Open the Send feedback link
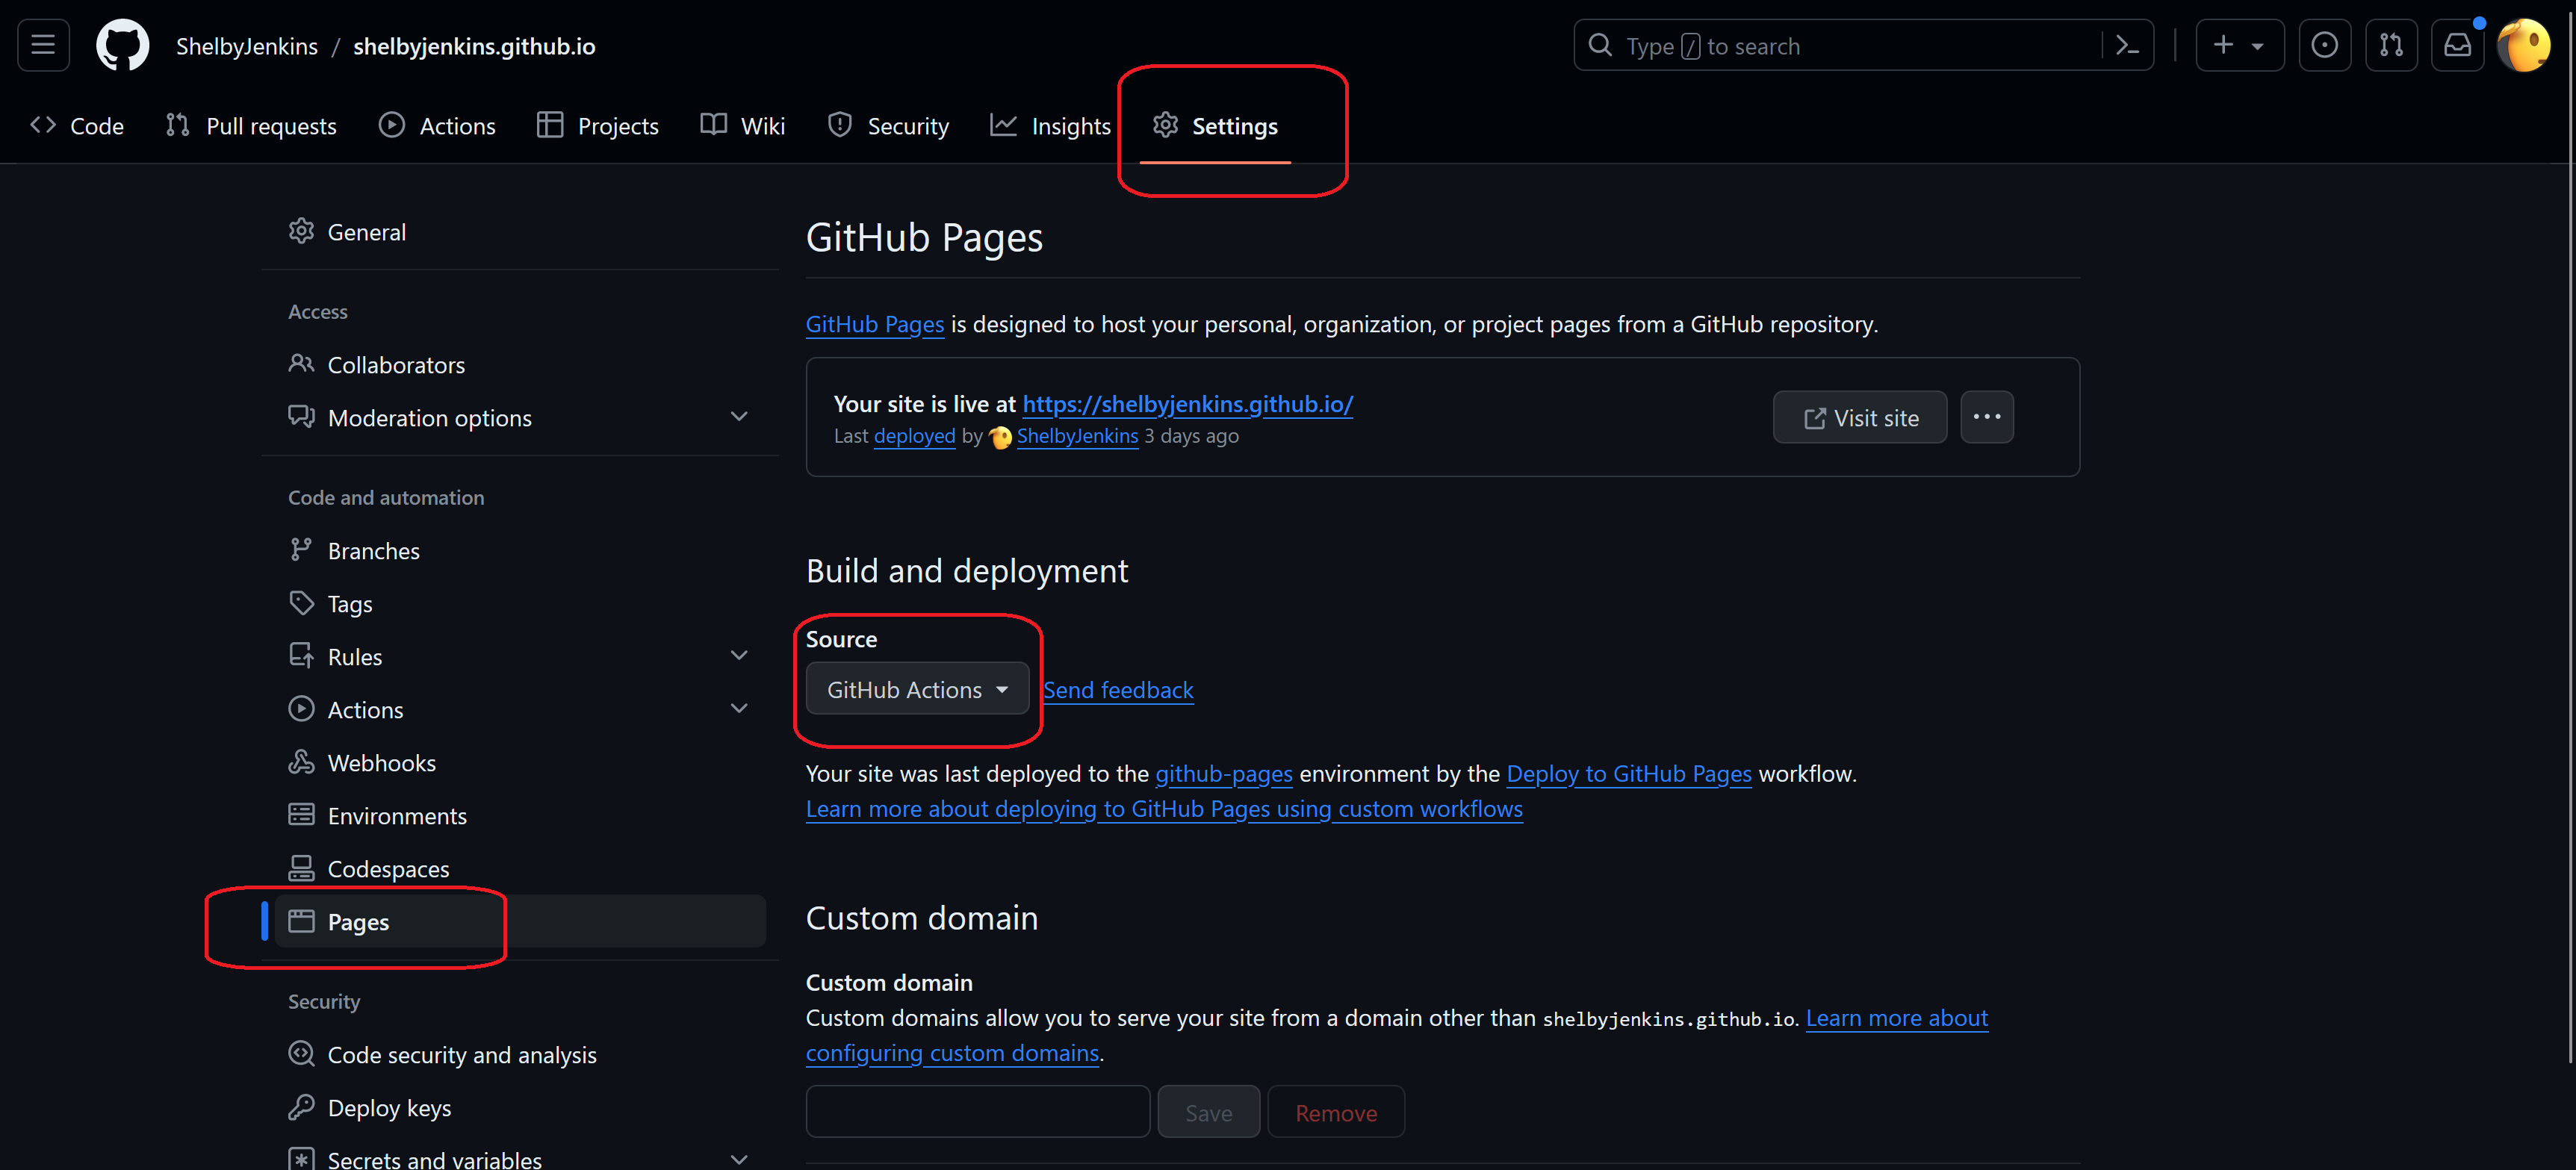The image size is (2576, 1170). coord(1117,690)
